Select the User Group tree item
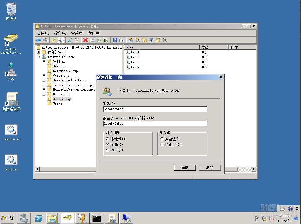Screen dimensions: 301x224 pyautogui.click(x=62, y=99)
